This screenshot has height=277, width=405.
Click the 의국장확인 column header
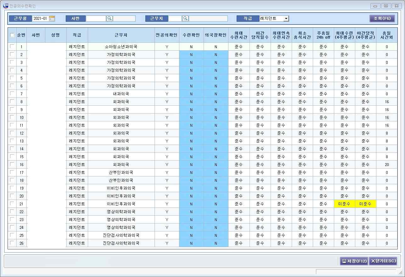(216, 35)
